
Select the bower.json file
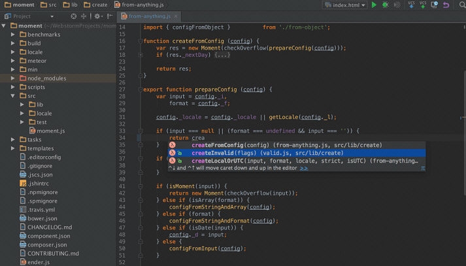[x=39, y=218]
